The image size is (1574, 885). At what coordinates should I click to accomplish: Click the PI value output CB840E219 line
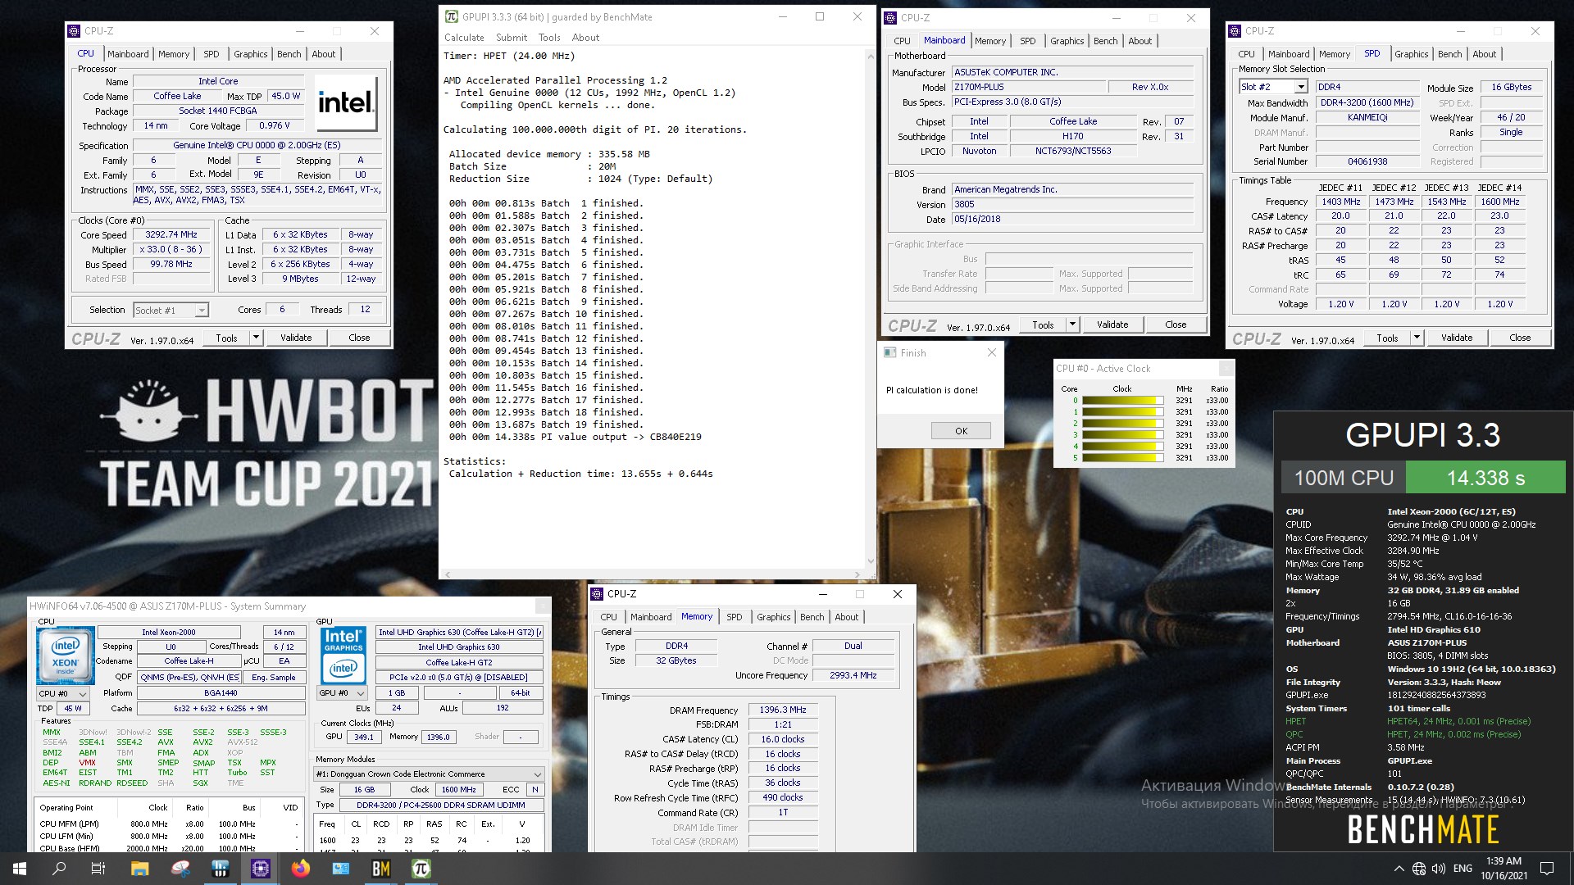[x=575, y=437]
